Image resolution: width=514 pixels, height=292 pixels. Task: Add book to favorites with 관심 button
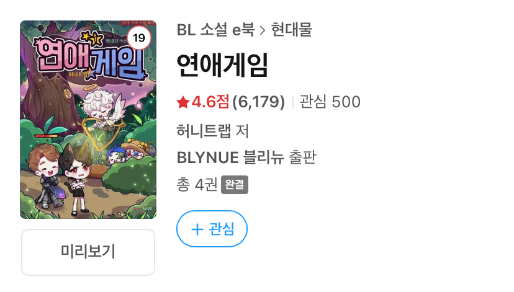212,229
